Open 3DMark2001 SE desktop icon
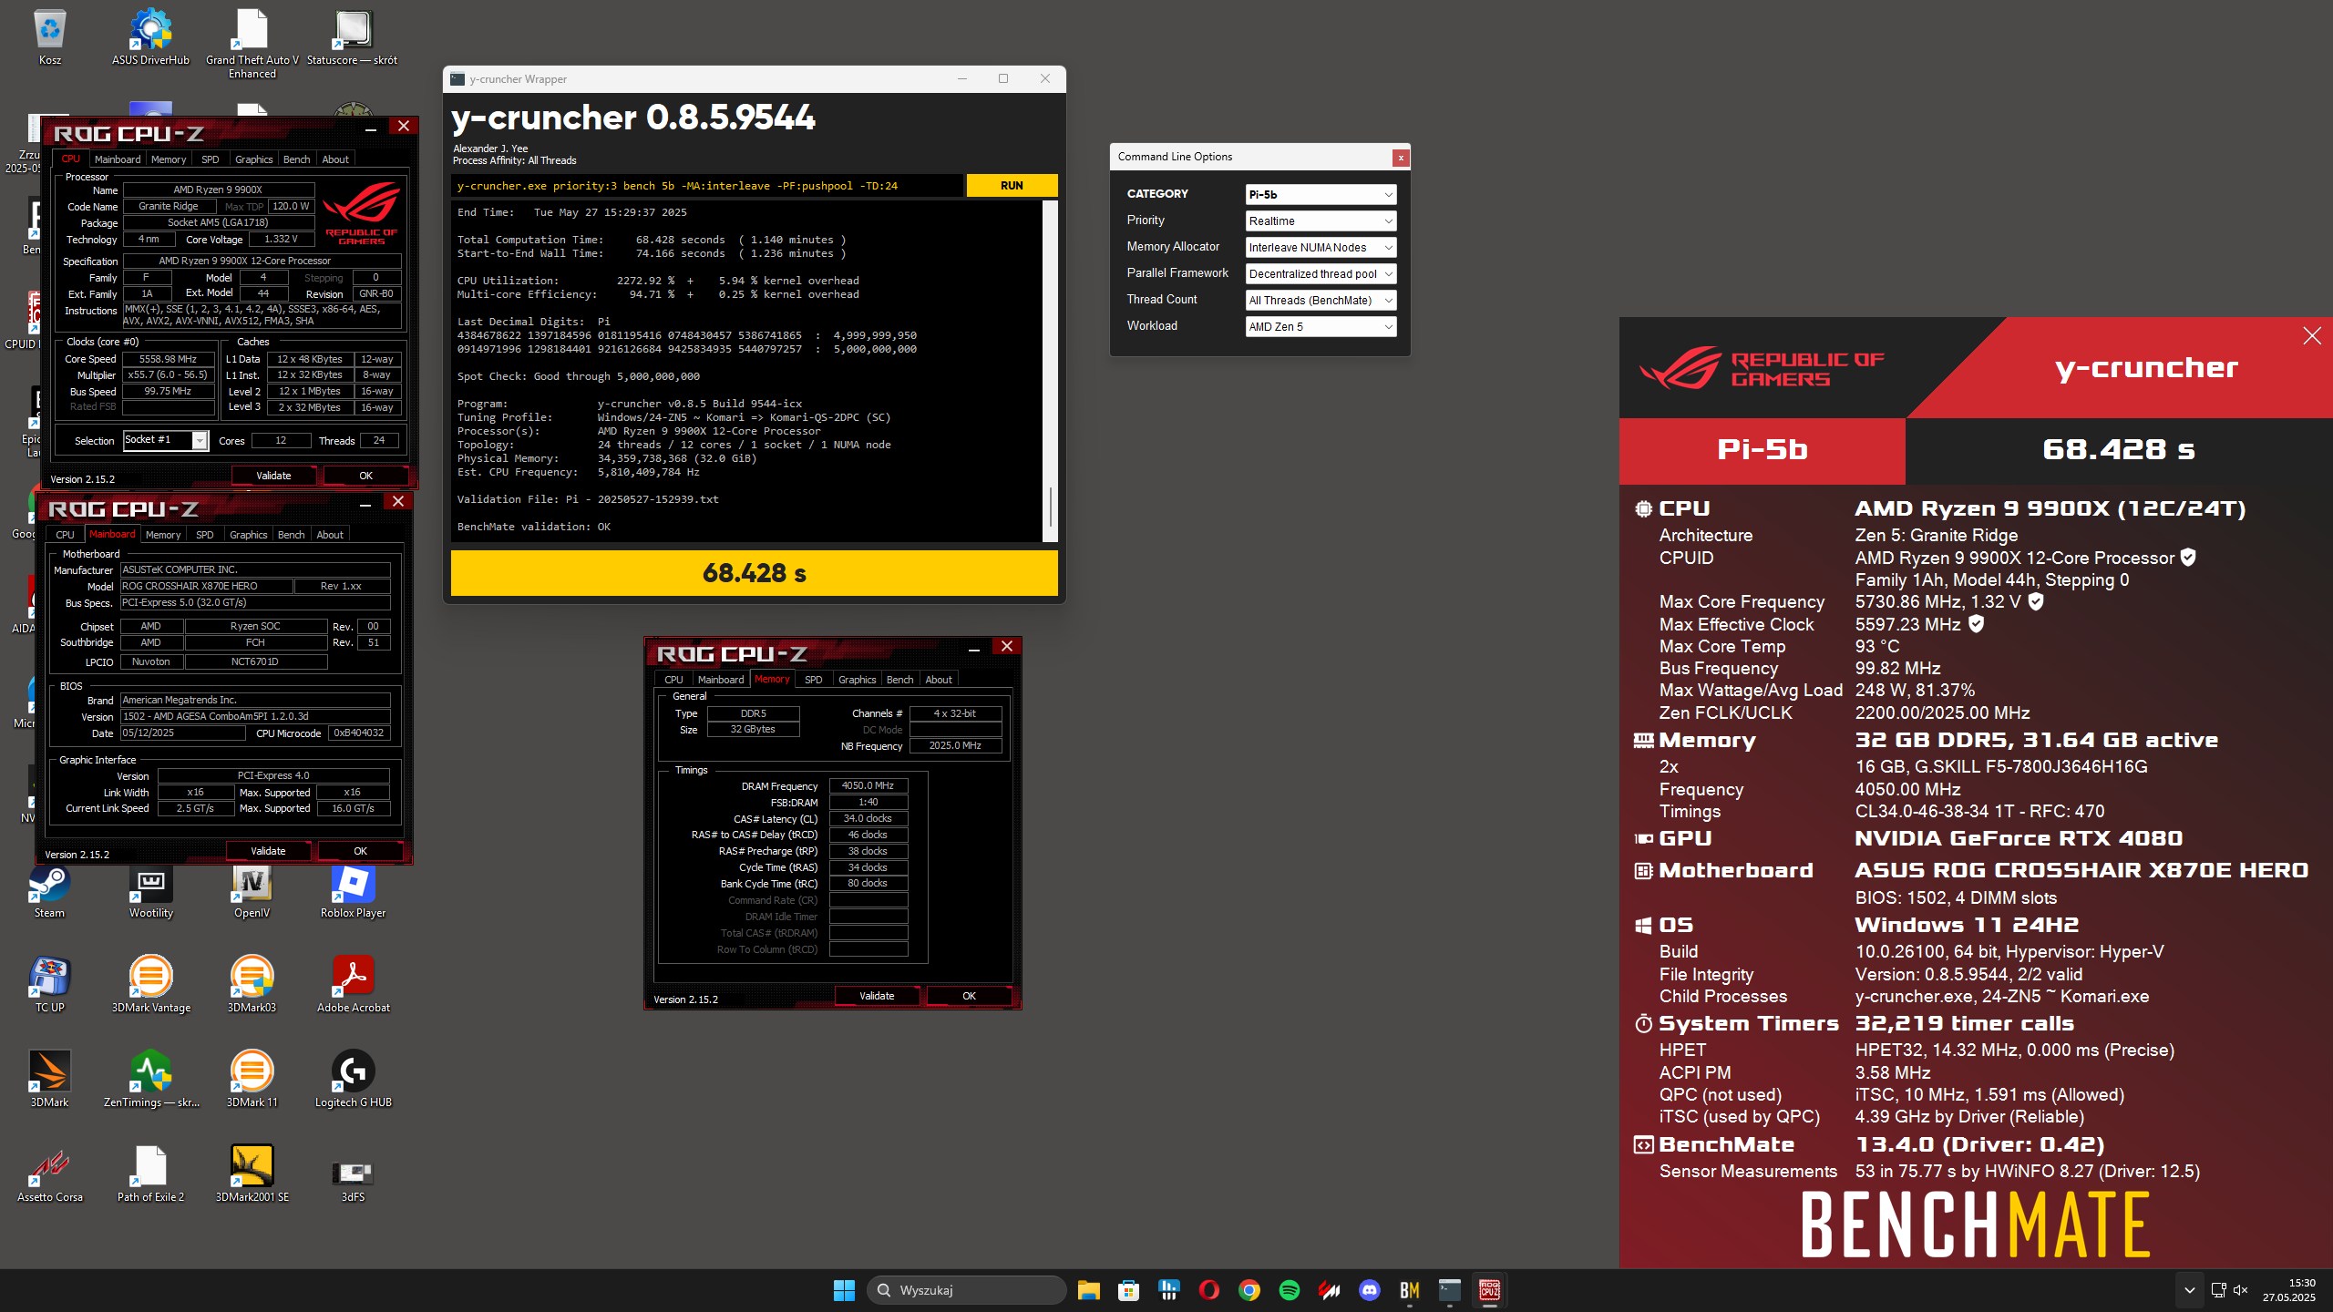This screenshot has height=1312, width=2333. tap(252, 1175)
